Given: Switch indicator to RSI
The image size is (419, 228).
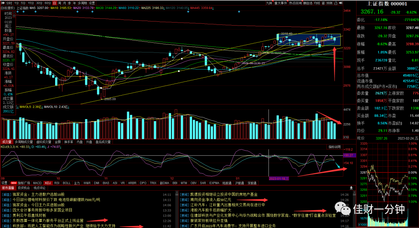Looking at the screenshot, I should (57, 183).
